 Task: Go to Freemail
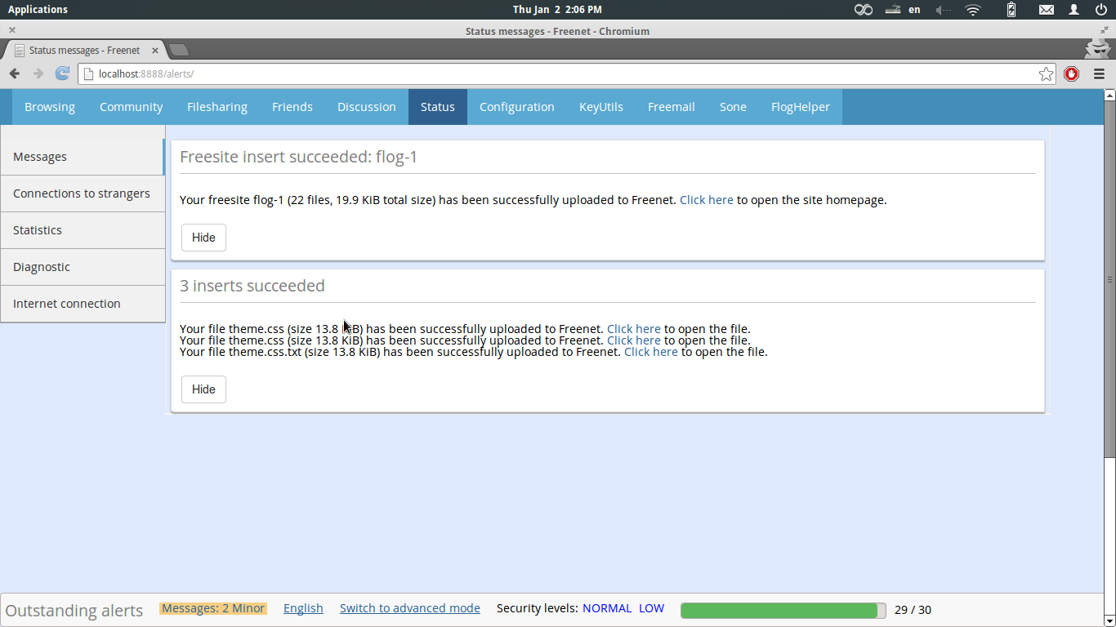tap(672, 107)
